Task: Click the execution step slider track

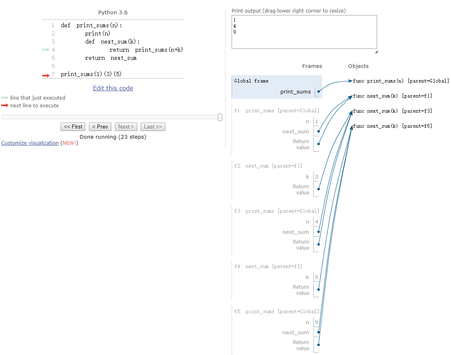Action: pyautogui.click(x=111, y=117)
